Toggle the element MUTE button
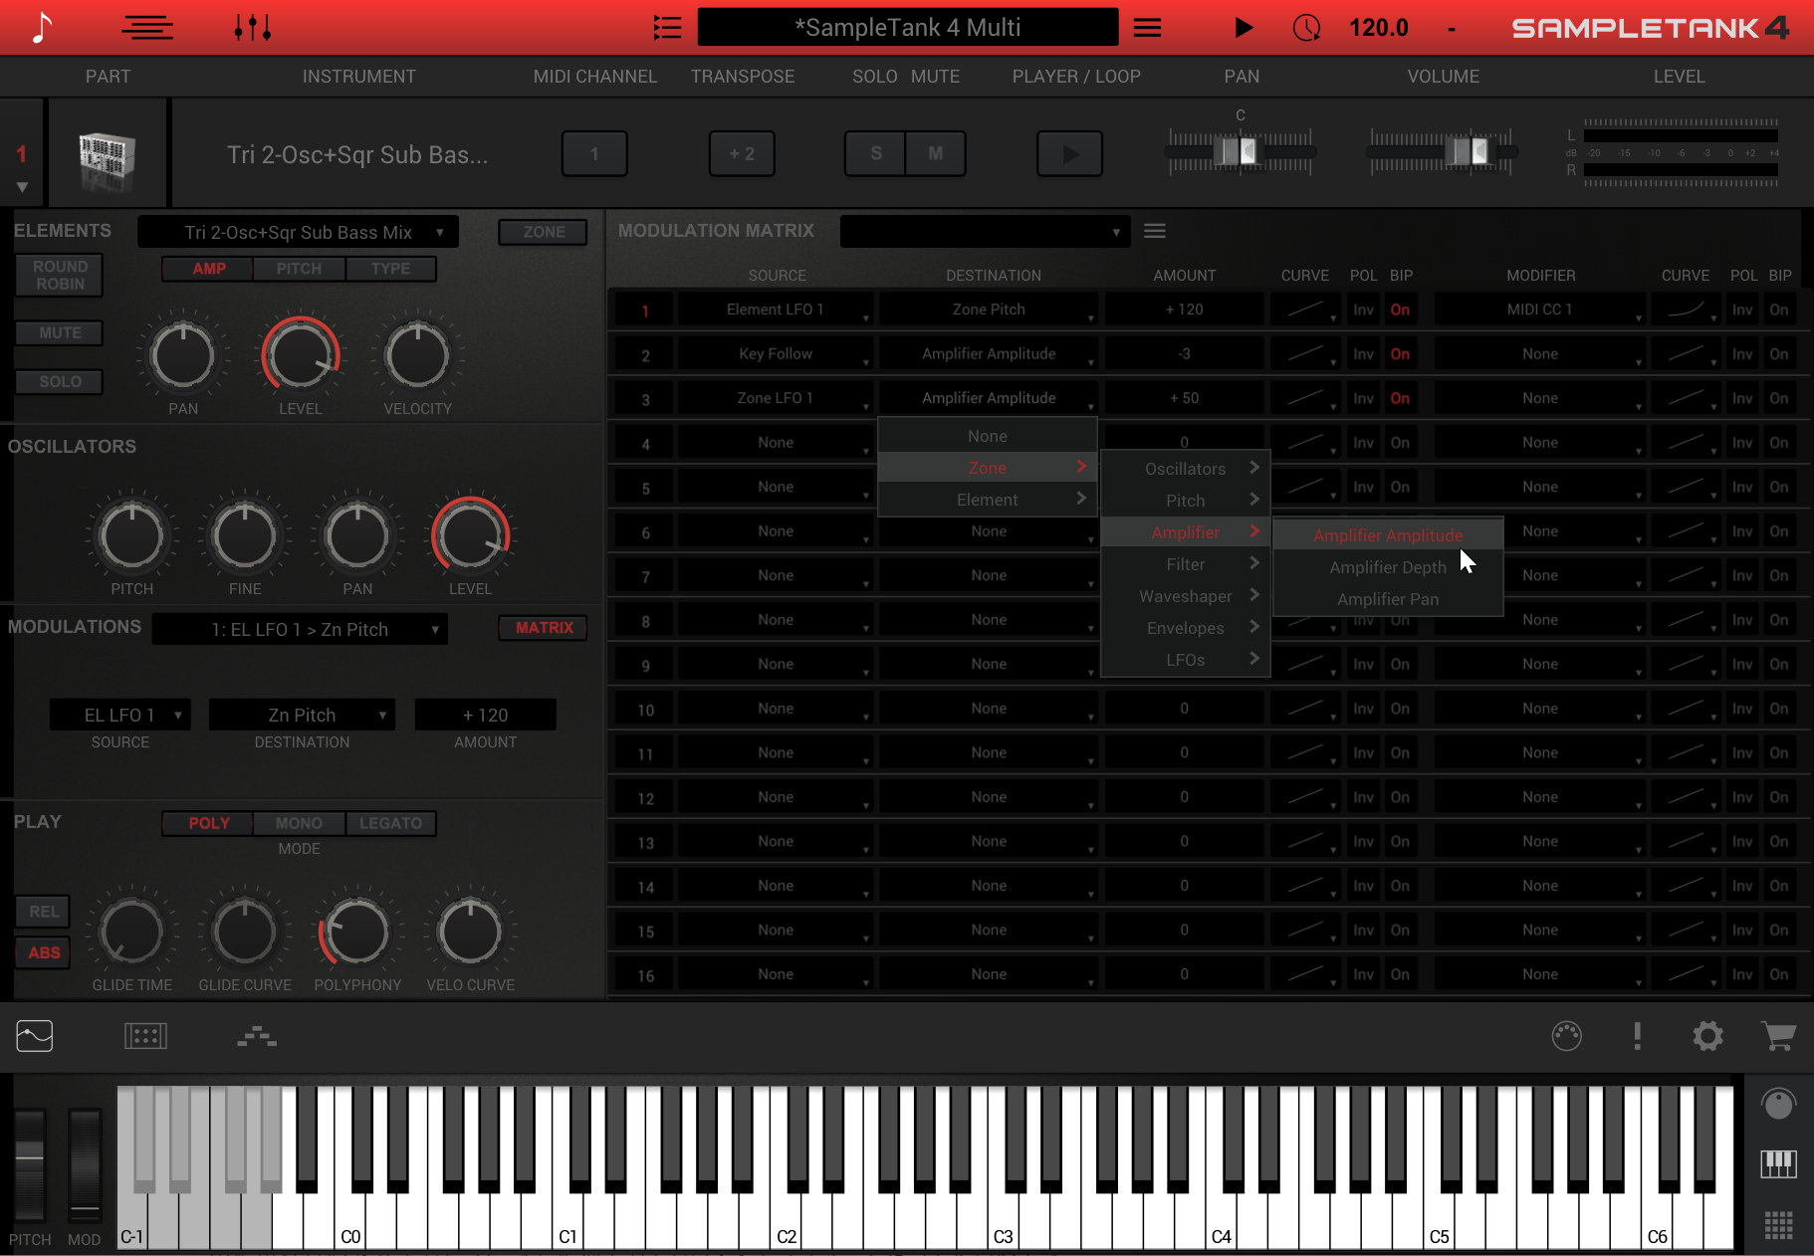The width and height of the screenshot is (1814, 1256). (61, 333)
